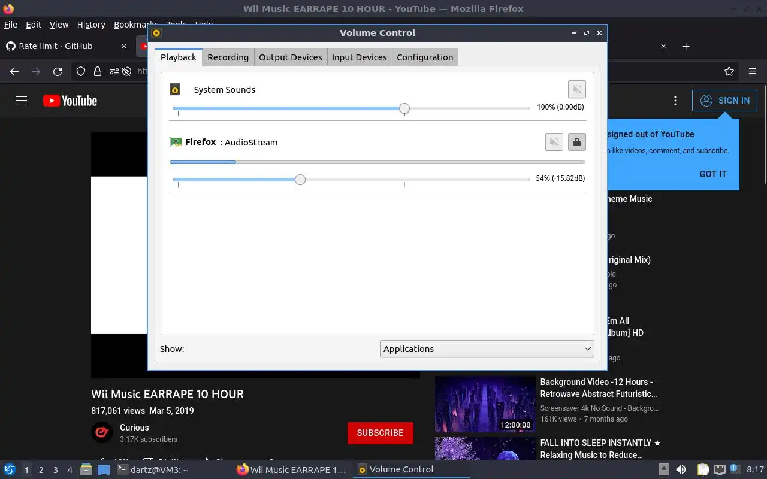Switch to the Playback tab
The image size is (767, 479).
[x=179, y=57]
